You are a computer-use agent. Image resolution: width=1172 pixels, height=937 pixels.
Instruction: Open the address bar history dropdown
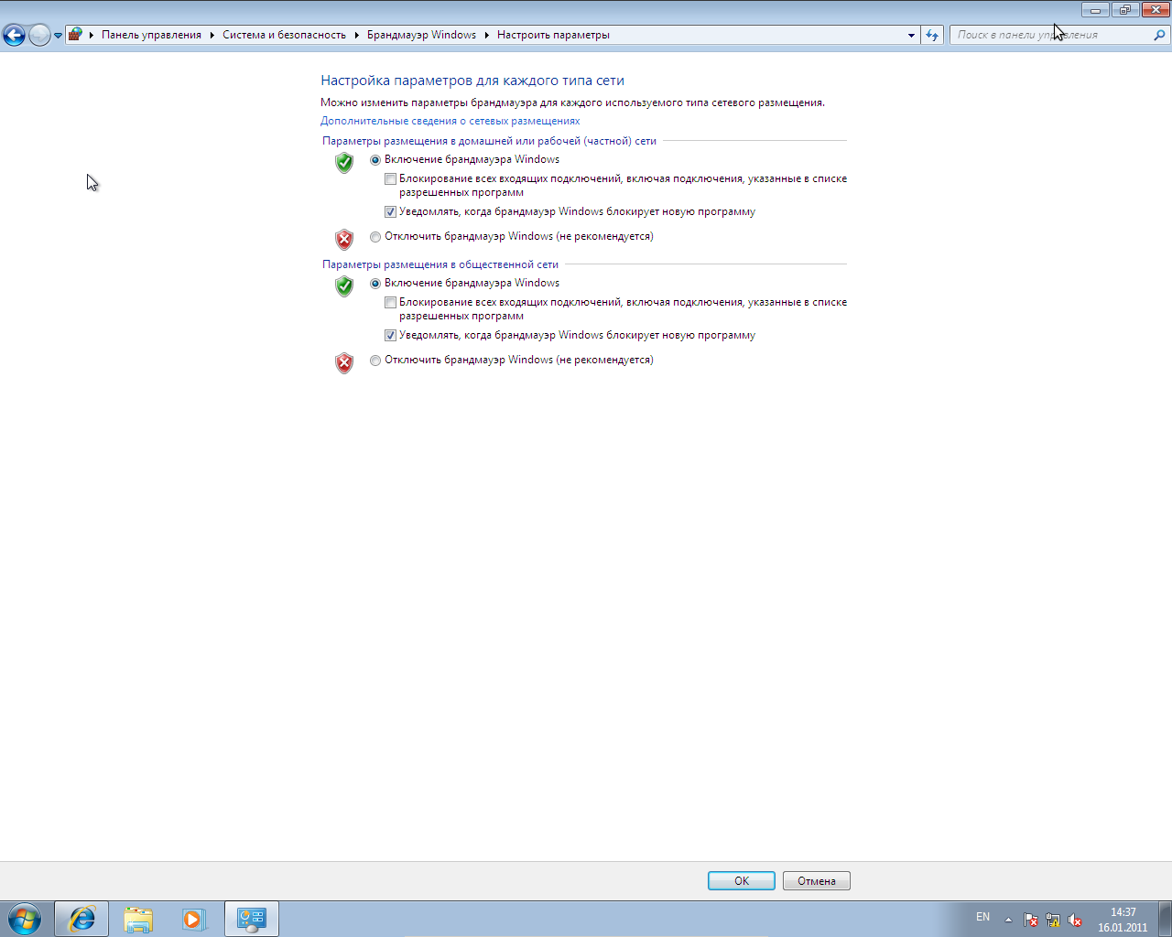[x=911, y=36]
